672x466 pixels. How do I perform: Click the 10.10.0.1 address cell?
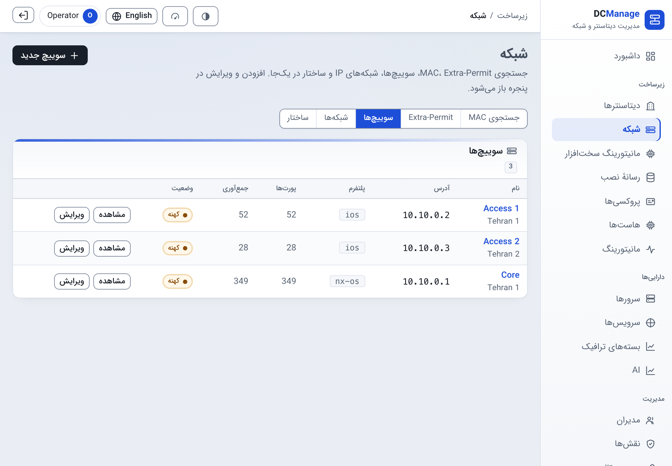(x=426, y=281)
